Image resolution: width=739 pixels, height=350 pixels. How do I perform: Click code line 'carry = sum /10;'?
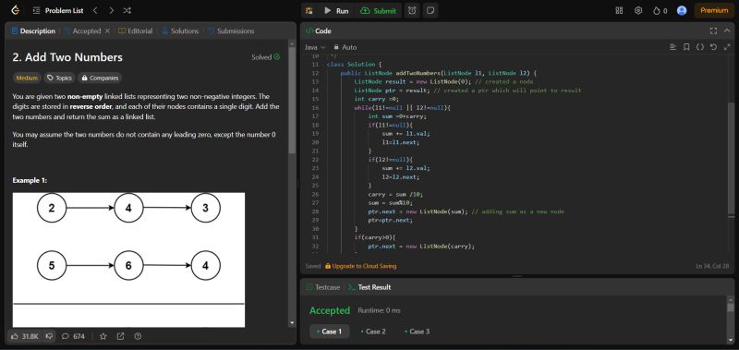pos(396,194)
